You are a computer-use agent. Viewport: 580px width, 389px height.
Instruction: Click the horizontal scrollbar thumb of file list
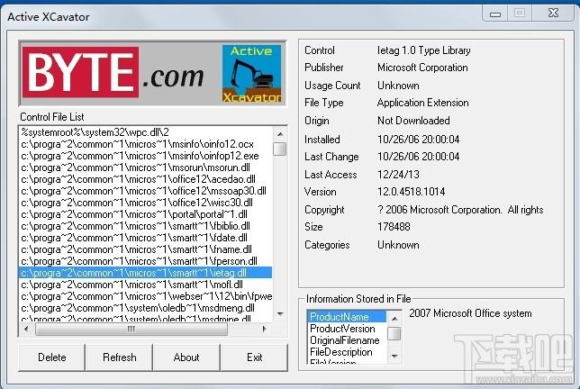click(x=131, y=329)
